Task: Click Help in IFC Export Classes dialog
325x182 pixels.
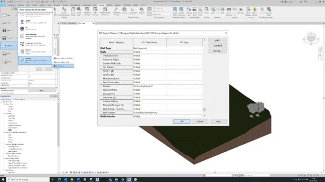Action: [x=218, y=122]
